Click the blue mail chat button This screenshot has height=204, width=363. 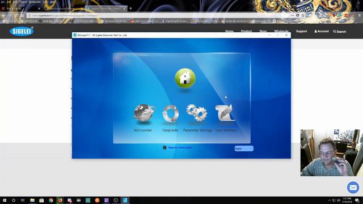[x=353, y=188]
